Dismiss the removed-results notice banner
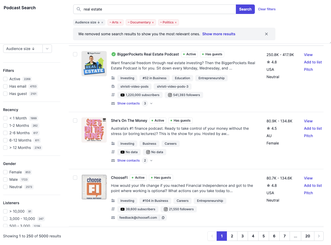The width and height of the screenshot is (331, 245). pyautogui.click(x=266, y=34)
